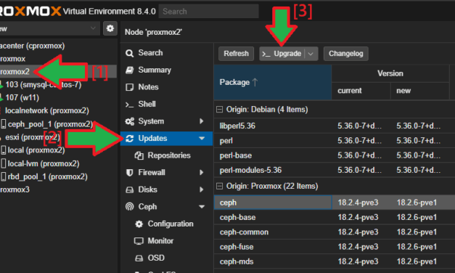455x273 pixels.
Task: Click the top Search input field
Action: (x=209, y=12)
